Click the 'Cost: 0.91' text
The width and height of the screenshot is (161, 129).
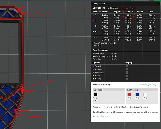(97, 46)
